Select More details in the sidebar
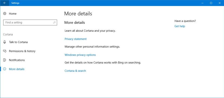224x98 pixels. (x=17, y=69)
